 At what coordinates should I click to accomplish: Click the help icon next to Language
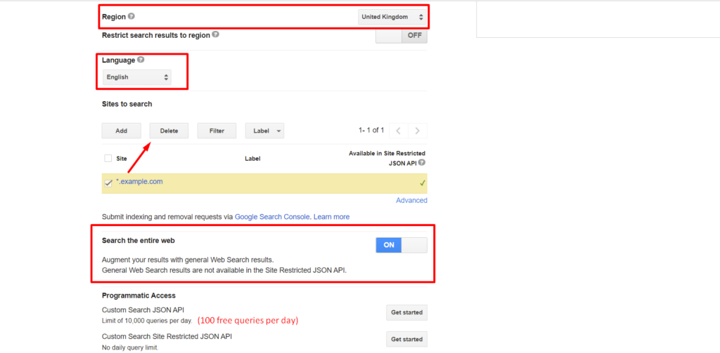click(141, 60)
